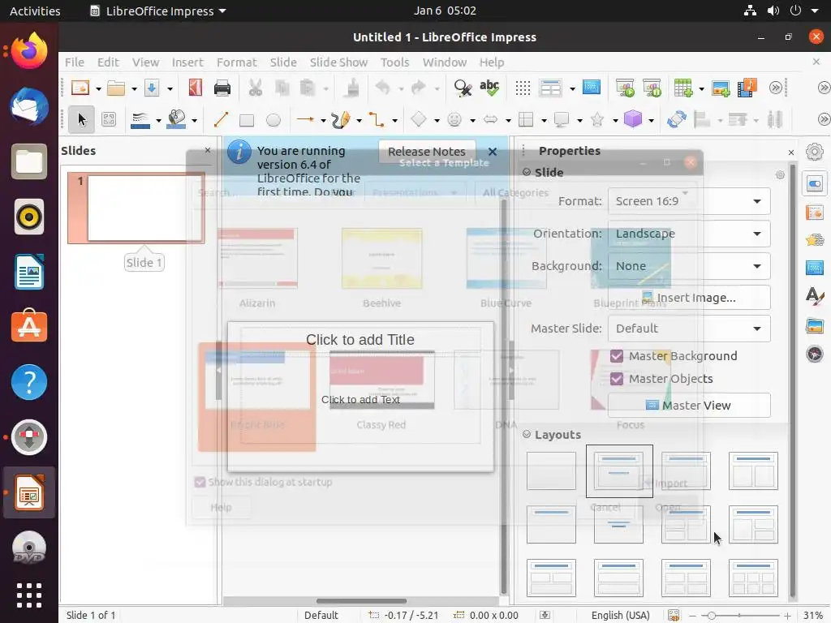The image size is (831, 623).
Task: Open the Tools menu
Action: click(x=395, y=62)
